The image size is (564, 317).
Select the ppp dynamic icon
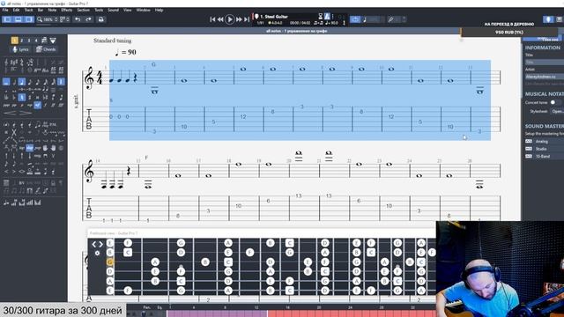6,106
